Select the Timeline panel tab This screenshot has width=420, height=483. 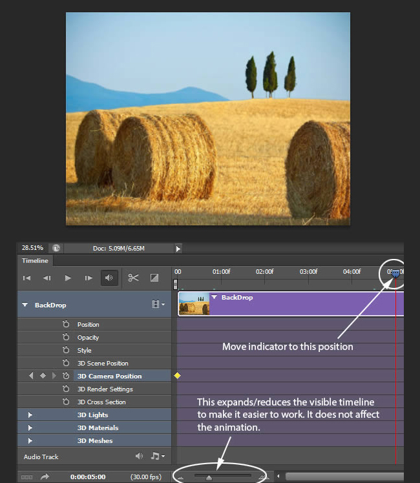pos(35,261)
